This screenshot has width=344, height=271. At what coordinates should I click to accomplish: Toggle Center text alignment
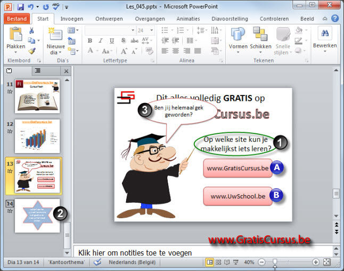click(x=176, y=51)
